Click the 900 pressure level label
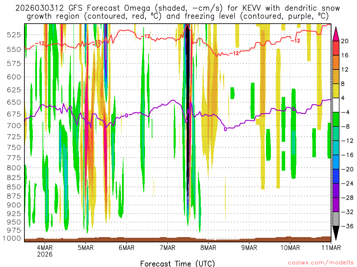 coord(14,205)
